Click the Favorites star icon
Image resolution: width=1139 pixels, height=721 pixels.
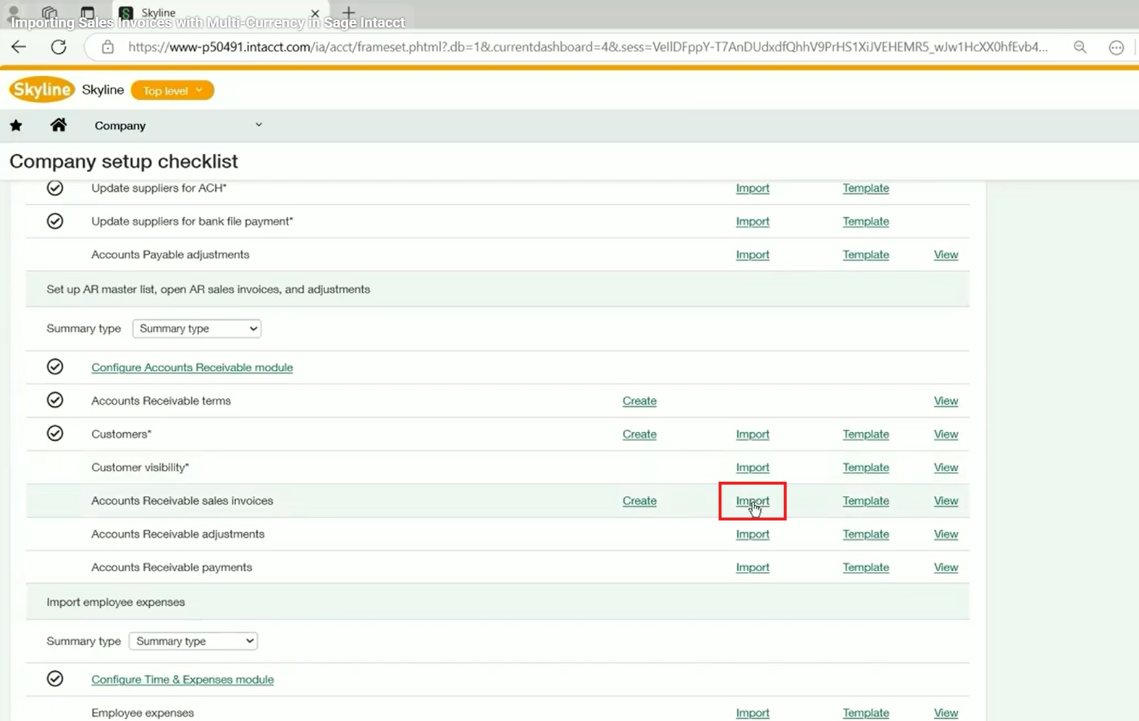click(x=16, y=126)
